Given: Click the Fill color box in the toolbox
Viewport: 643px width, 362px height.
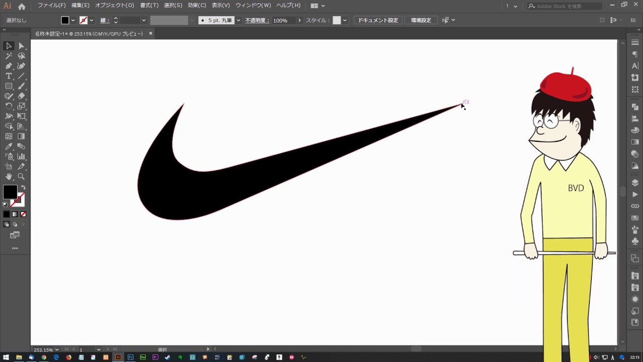Looking at the screenshot, I should click(x=10, y=192).
